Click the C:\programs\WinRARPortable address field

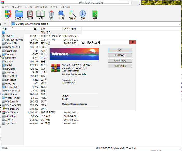pyautogui.click(x=96, y=24)
